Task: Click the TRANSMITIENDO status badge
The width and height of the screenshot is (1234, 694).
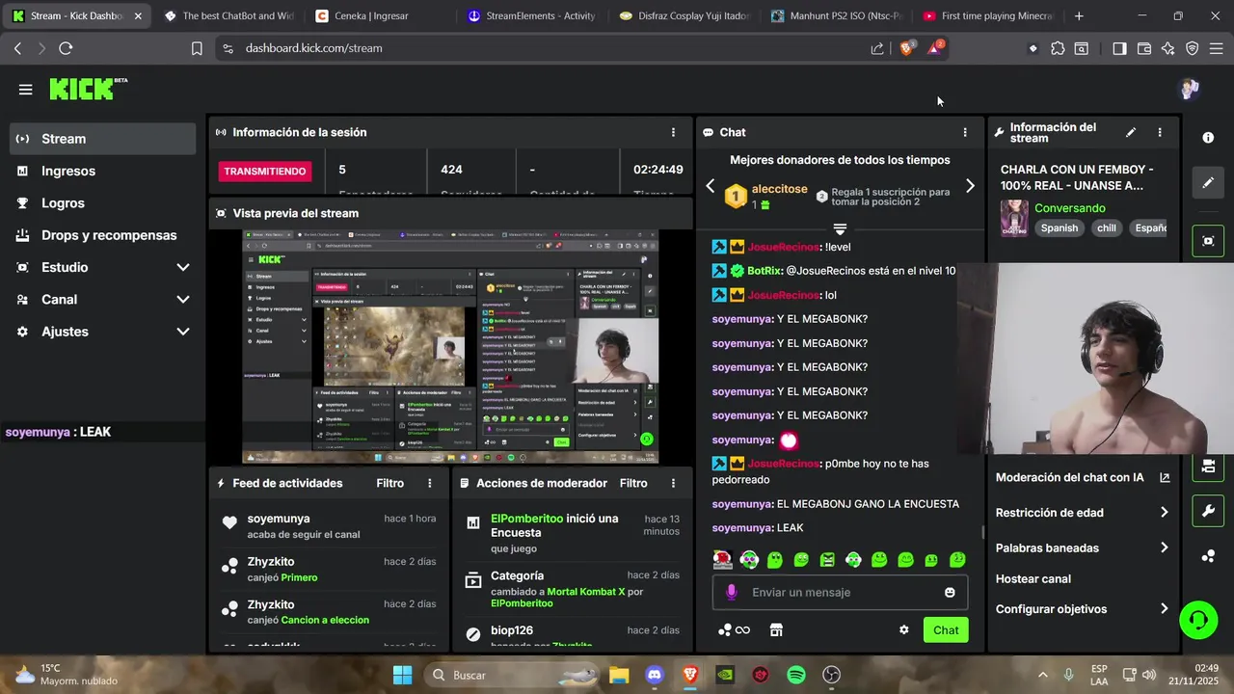Action: pos(265,172)
